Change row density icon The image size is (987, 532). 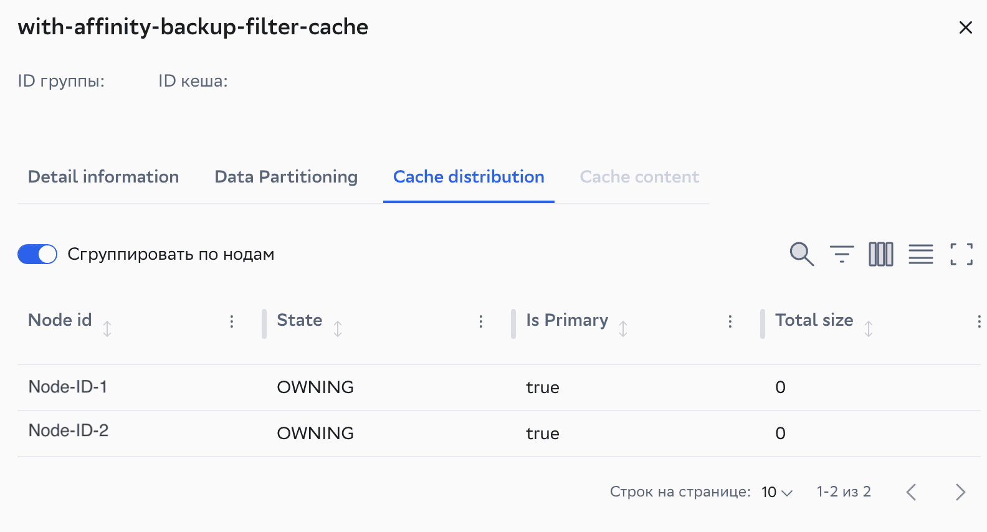pos(920,254)
